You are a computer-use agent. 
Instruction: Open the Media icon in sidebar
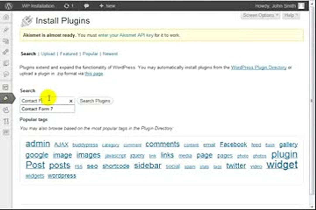tap(6, 41)
